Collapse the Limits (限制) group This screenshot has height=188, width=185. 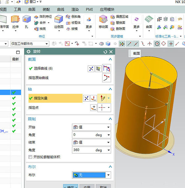coord(110,119)
